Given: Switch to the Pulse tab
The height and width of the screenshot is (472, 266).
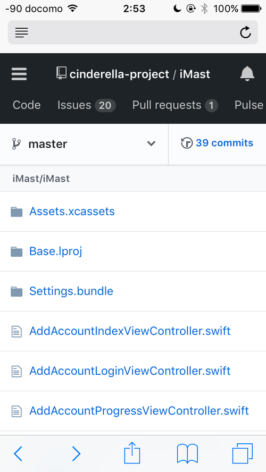Looking at the screenshot, I should pos(249,105).
